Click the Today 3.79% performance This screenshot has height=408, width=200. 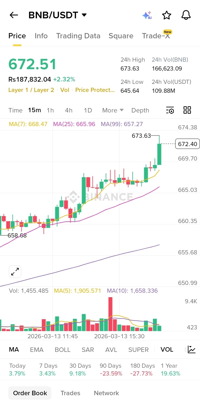[x=17, y=370]
